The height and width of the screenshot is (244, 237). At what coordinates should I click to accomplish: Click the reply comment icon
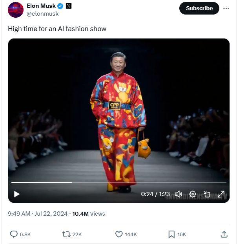tap(14, 234)
